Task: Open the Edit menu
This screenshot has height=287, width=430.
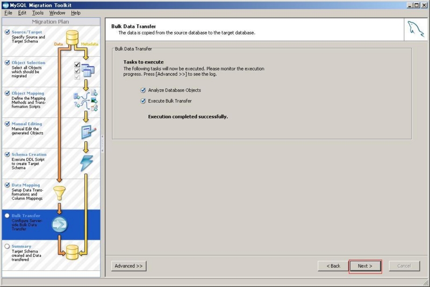Action: [x=22, y=13]
